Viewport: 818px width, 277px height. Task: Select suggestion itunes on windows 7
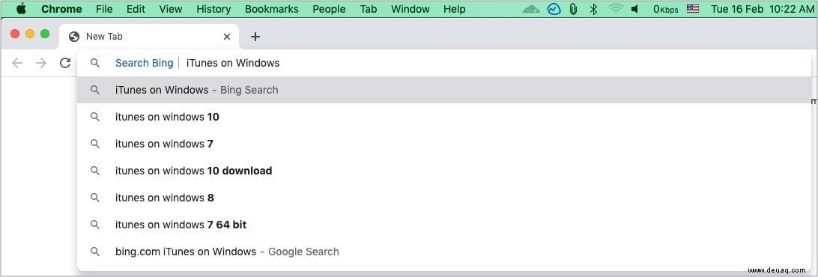(444, 144)
